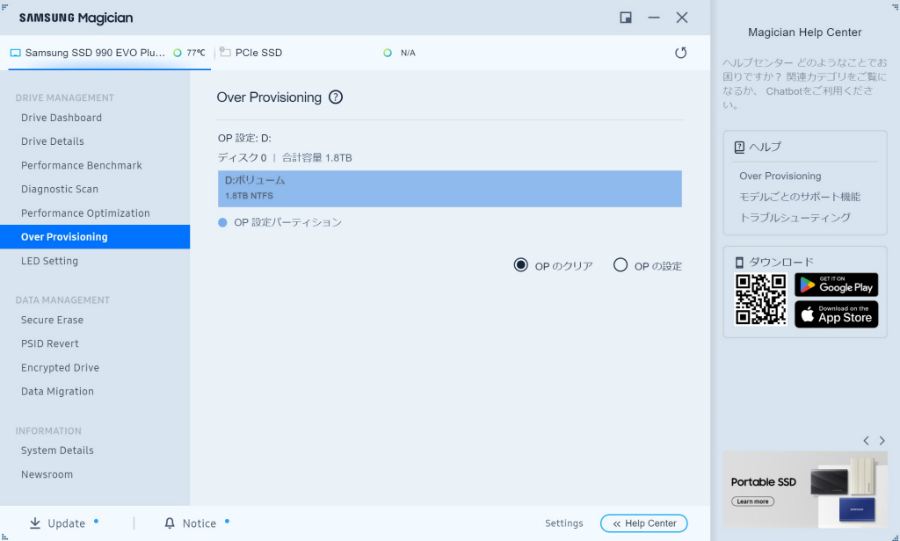This screenshot has height=541, width=900.
Task: Click the download QR code
Action: pyautogui.click(x=760, y=300)
